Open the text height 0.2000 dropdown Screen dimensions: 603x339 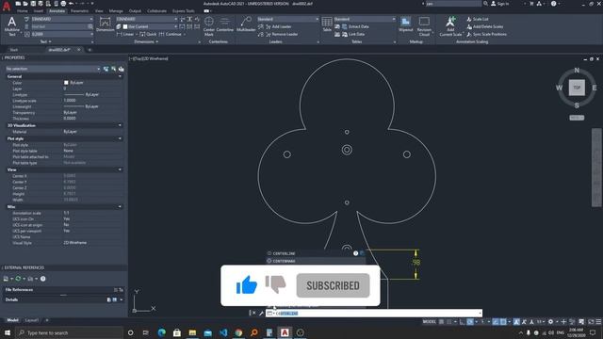point(61,34)
